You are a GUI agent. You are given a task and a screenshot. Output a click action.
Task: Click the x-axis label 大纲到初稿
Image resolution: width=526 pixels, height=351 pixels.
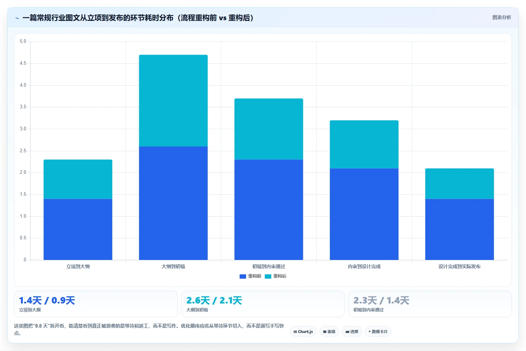point(173,266)
